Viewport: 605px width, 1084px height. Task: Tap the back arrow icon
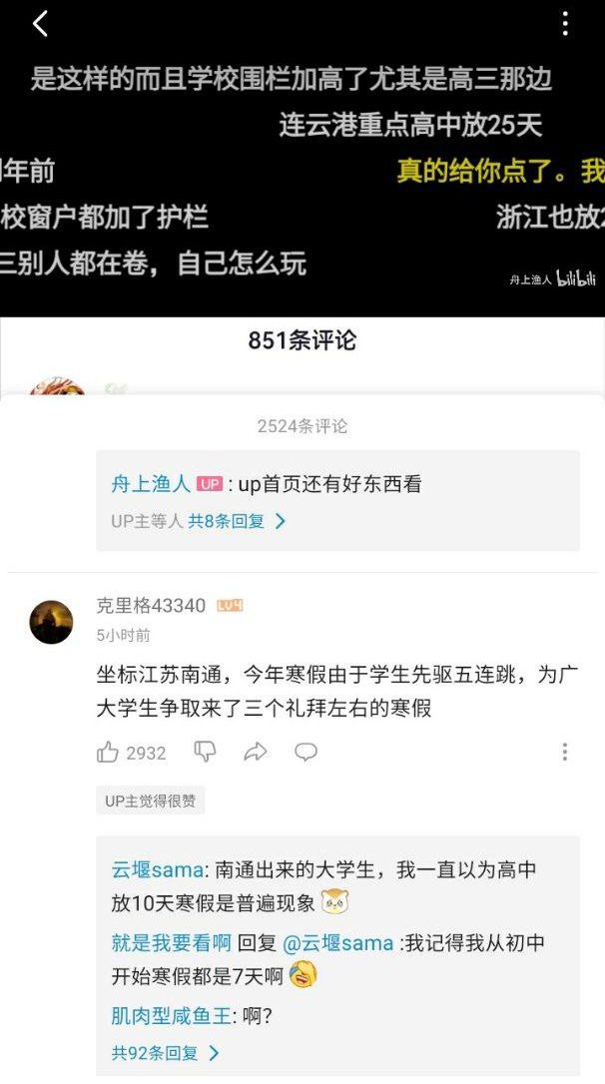click(40, 24)
